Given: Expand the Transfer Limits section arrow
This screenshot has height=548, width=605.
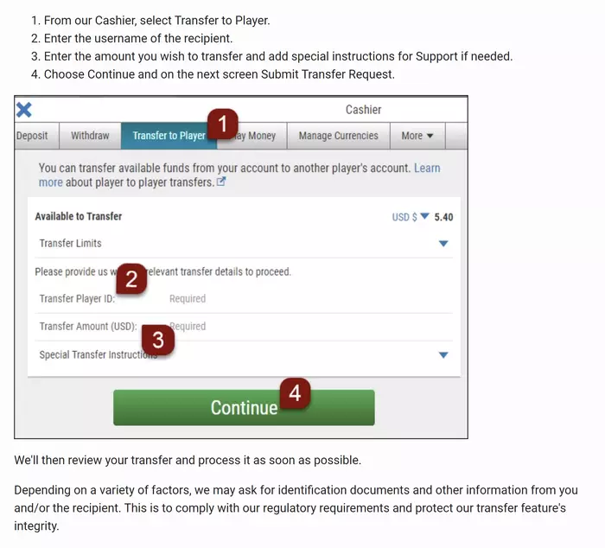Looking at the screenshot, I should pos(443,244).
